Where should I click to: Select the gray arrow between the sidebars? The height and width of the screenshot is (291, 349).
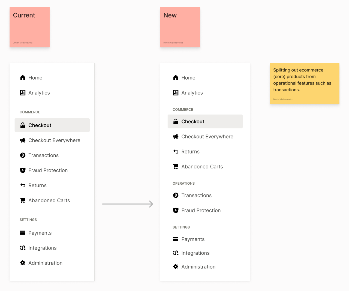click(x=127, y=204)
